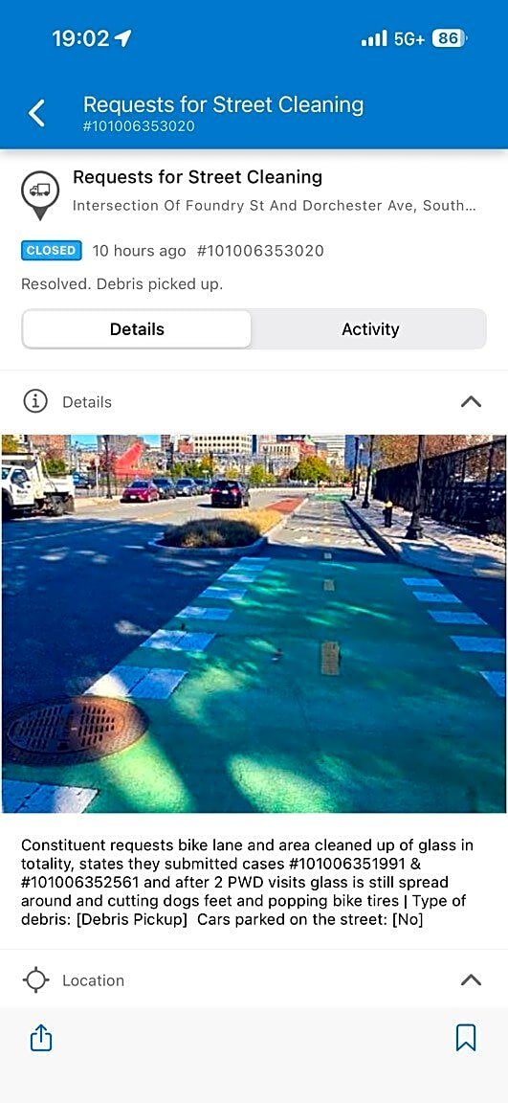Image resolution: width=508 pixels, height=1103 pixels.
Task: Collapse the Location section chevron
Action: point(471,979)
